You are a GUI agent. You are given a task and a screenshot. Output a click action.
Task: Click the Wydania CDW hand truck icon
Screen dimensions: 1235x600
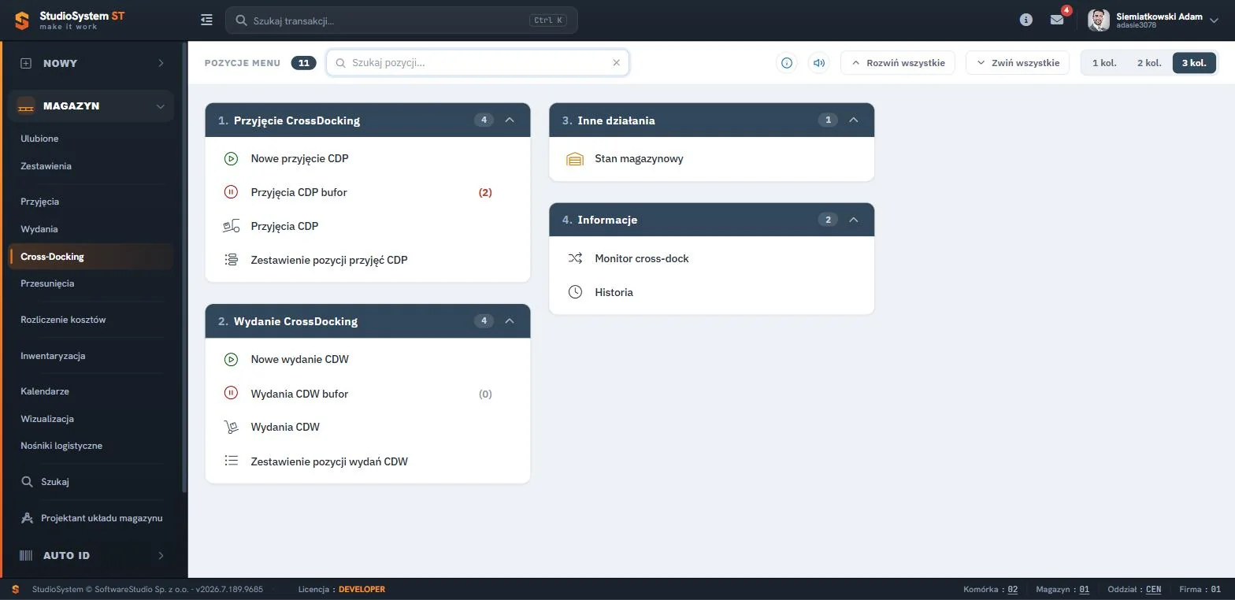231,427
